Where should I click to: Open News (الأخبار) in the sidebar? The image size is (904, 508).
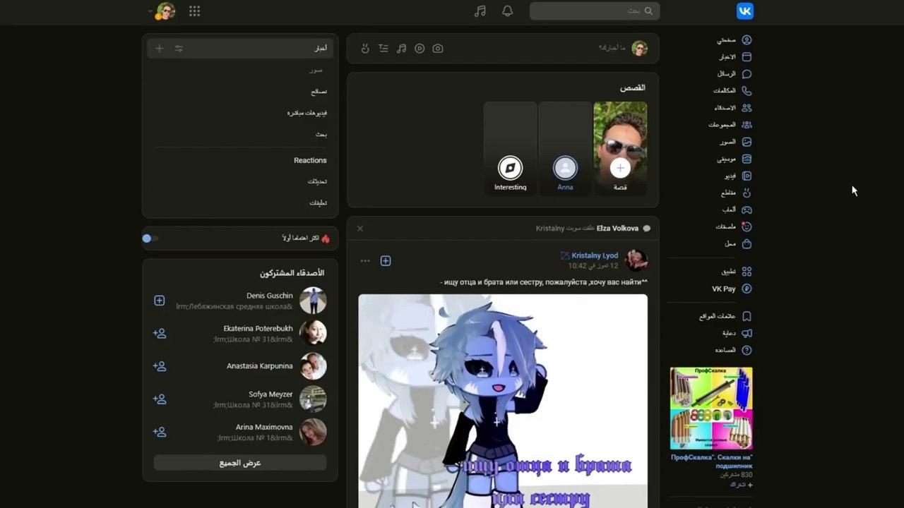[734, 57]
